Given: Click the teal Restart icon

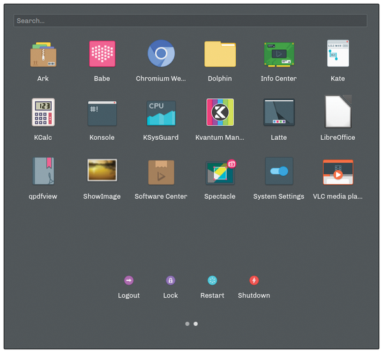Looking at the screenshot, I should click(x=213, y=280).
